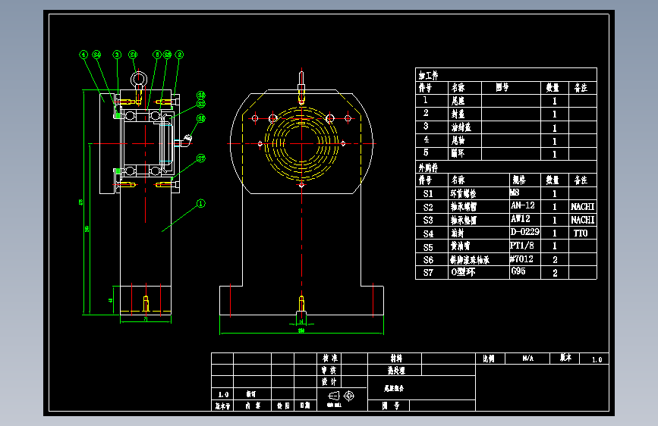Click the green balloon numbered 3
This screenshot has height=426, width=658.
[117, 55]
